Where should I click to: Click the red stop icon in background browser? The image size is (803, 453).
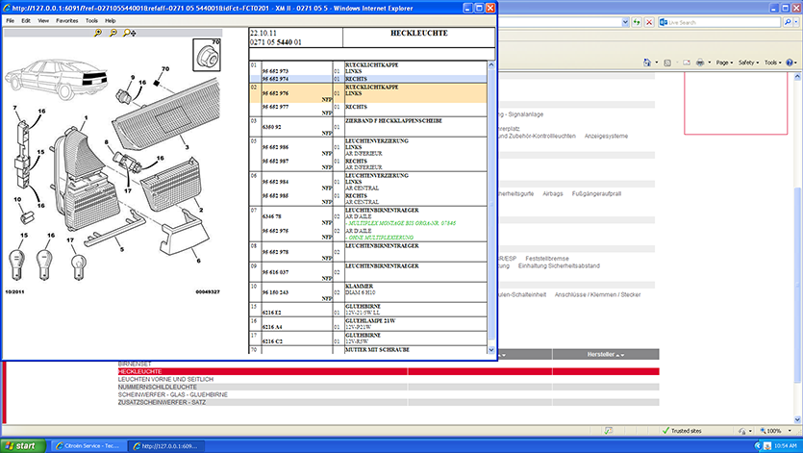click(649, 22)
